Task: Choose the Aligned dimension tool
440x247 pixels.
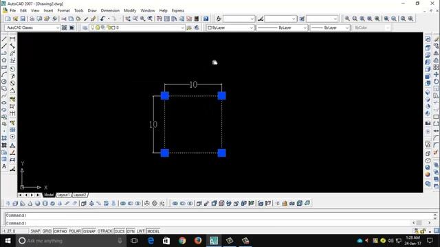Action: click(x=12, y=46)
